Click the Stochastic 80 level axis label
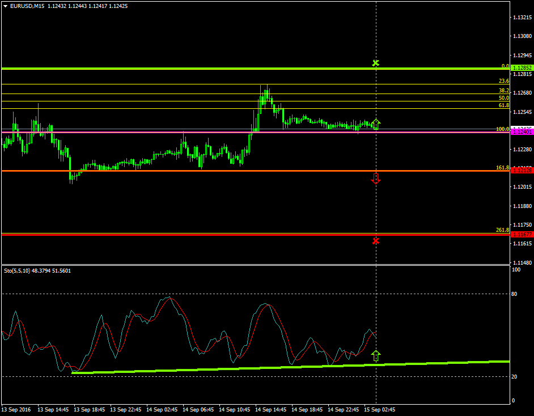Screen dimensions: 534x416 tap(515, 294)
